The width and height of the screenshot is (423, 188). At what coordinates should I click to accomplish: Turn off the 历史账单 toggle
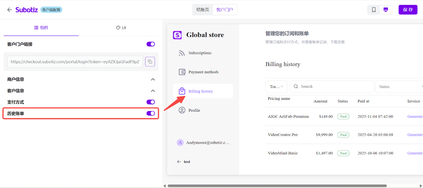[151, 113]
